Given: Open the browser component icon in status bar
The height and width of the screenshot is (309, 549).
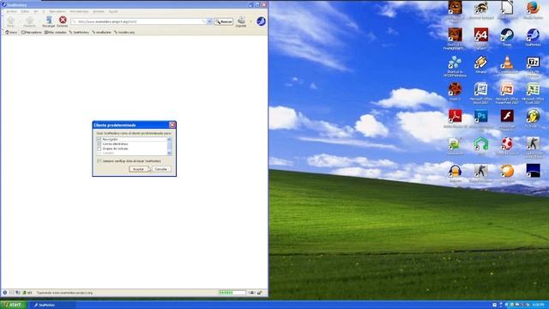Looking at the screenshot, I should (x=5, y=293).
